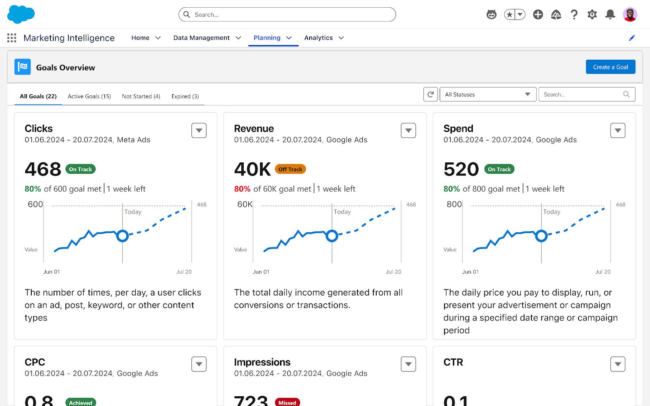Focus the goals Search field
650x406 pixels.
(x=587, y=94)
